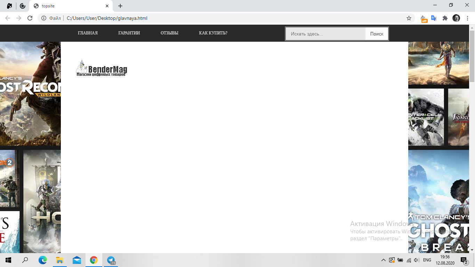Switch to Chrome in the taskbar

pyautogui.click(x=94, y=260)
